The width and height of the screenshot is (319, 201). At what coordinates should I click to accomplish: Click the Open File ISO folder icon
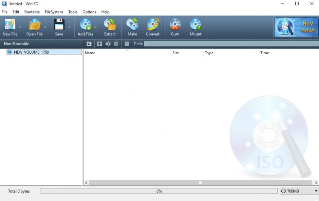click(34, 24)
